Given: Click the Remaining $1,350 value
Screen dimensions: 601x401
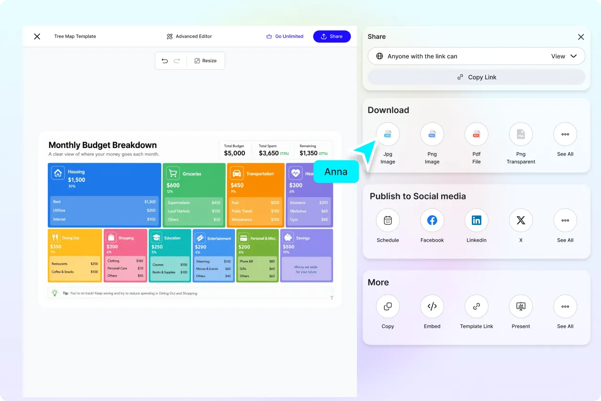Looking at the screenshot, I should pos(309,153).
